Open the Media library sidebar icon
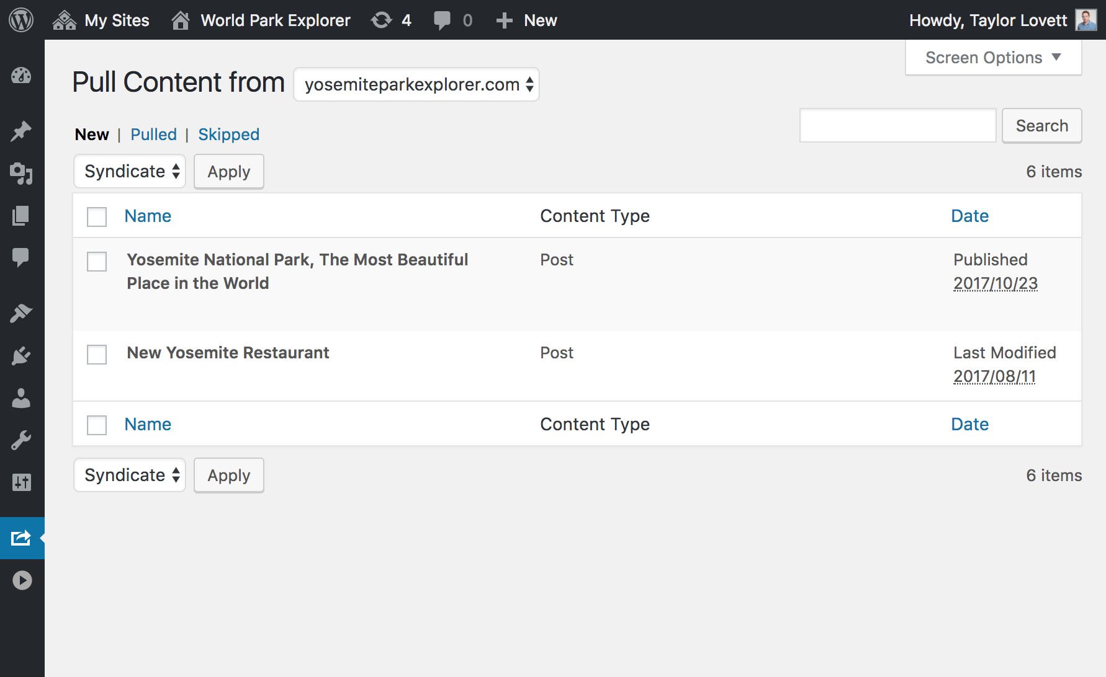 pyautogui.click(x=21, y=174)
